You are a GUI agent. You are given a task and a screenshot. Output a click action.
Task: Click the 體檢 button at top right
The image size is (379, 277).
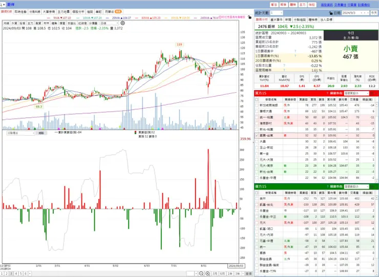click(x=293, y=5)
